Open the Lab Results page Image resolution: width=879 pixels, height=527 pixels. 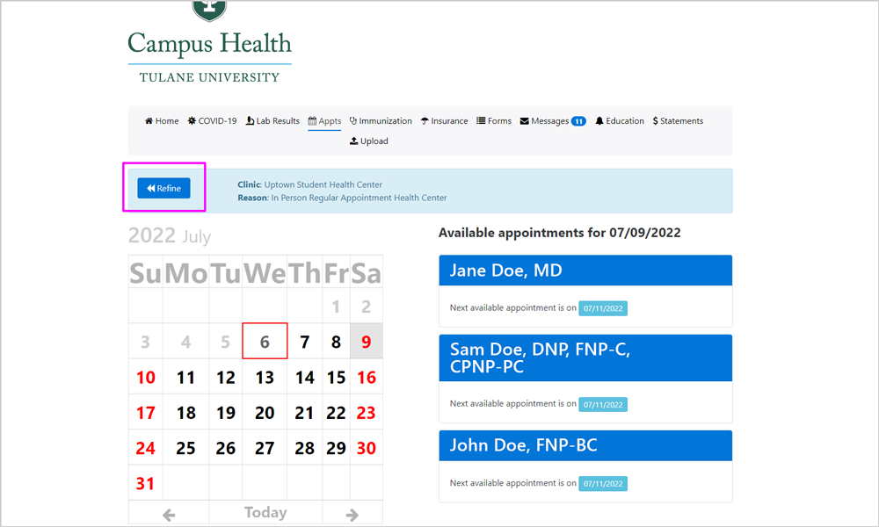point(272,121)
